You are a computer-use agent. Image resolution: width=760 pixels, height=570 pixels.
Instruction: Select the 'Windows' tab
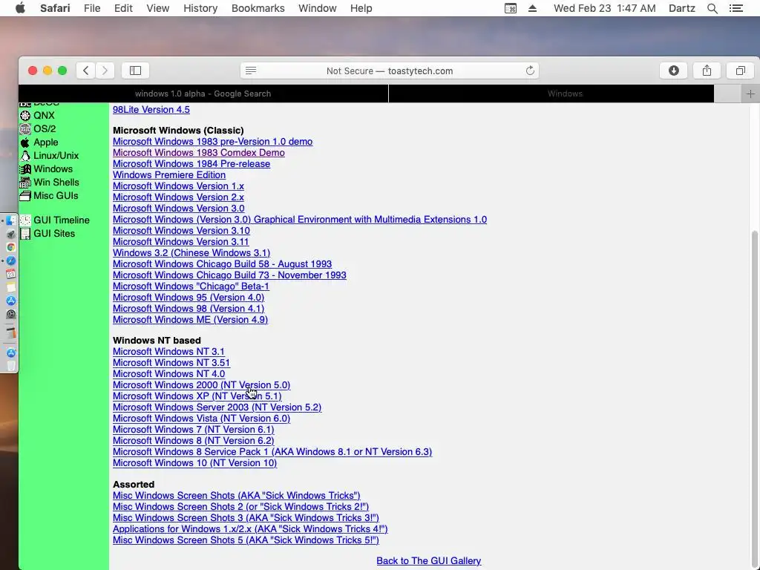(551, 94)
